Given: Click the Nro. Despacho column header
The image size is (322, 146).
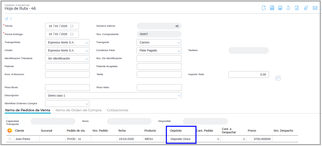Looking at the screenshot, I should (x=283, y=131).
